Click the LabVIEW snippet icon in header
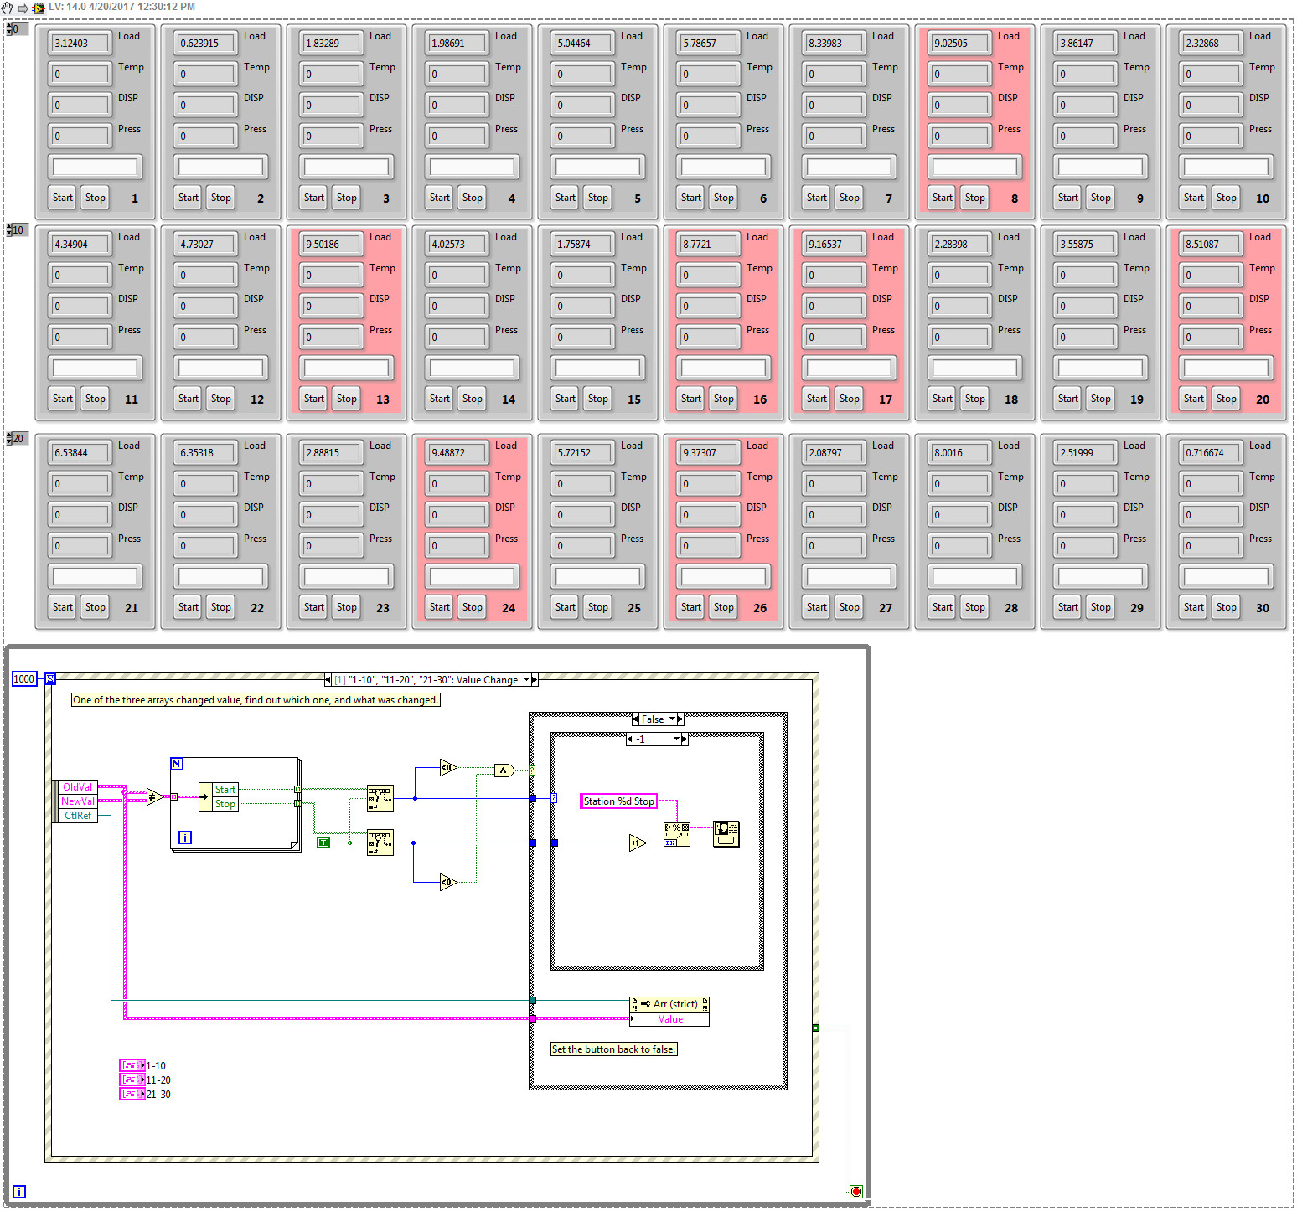Viewport: 1297px width, 1211px height. [x=39, y=8]
